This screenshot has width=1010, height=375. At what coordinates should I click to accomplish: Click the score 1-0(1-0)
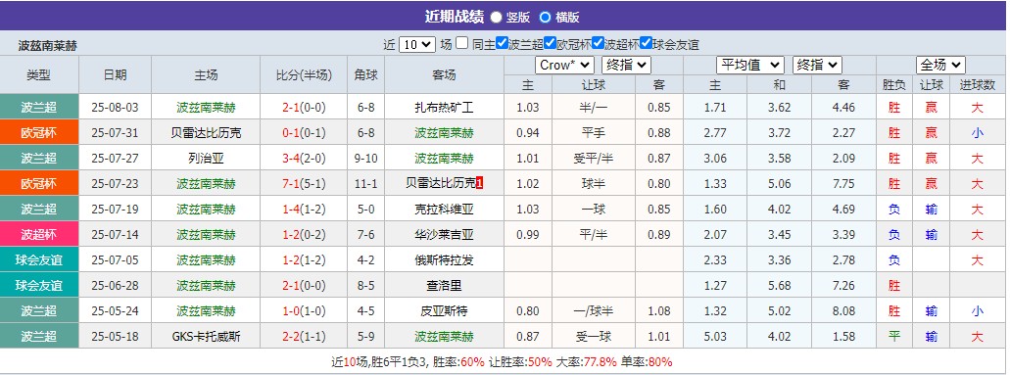point(304,311)
